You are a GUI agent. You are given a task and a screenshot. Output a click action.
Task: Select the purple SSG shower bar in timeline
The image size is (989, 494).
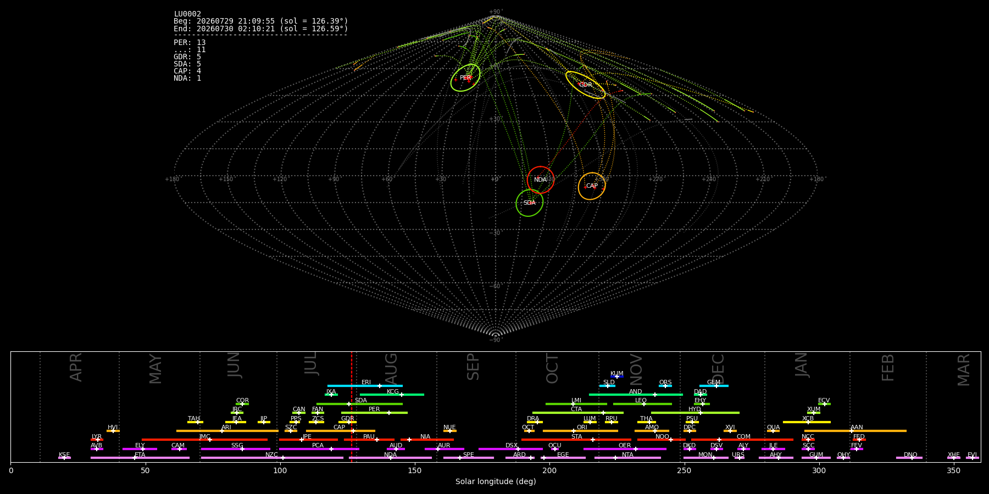click(235, 449)
